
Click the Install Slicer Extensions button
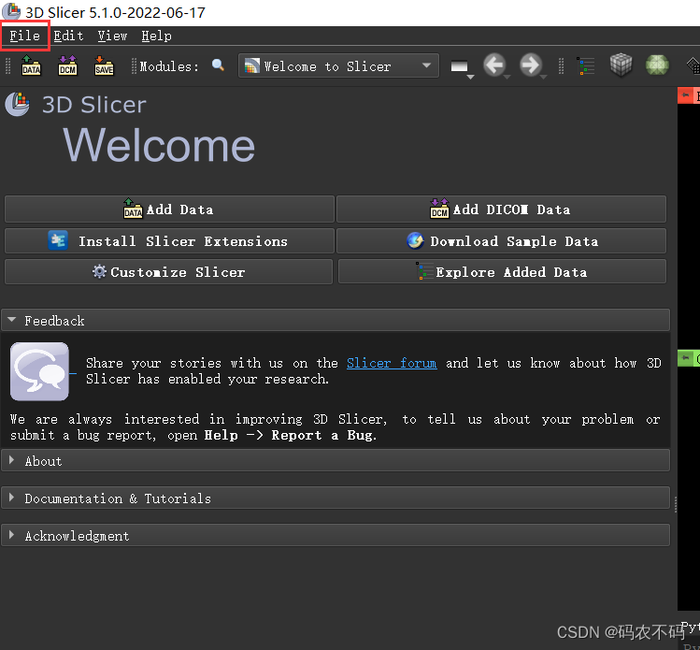[169, 241]
